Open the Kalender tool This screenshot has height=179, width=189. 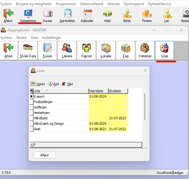tap(87, 16)
